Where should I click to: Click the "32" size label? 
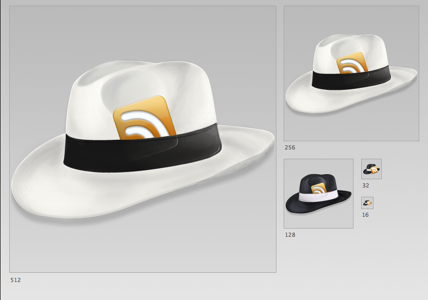pyautogui.click(x=365, y=185)
